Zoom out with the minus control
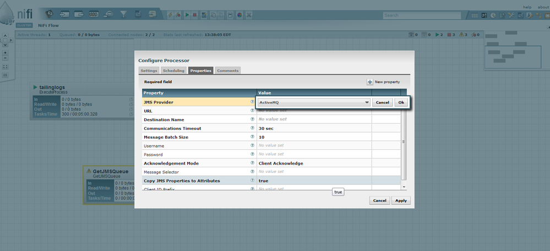 [6, 58]
